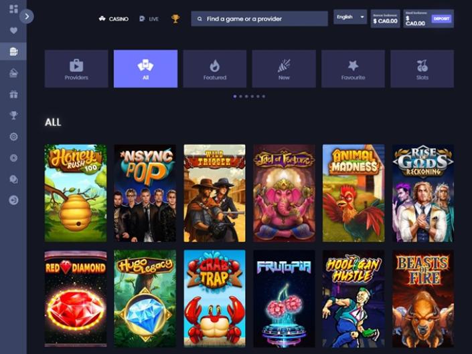The height and width of the screenshot is (354, 472).
Task: Select the second carousel pagination dot
Action: [x=240, y=96]
